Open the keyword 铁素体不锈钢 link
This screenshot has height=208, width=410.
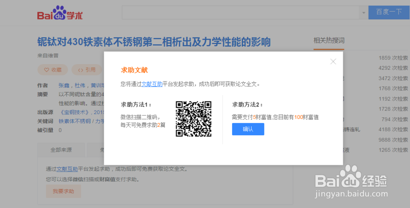tap(75, 121)
